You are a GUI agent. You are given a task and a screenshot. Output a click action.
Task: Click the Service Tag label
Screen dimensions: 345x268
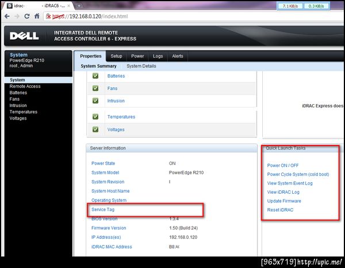pyautogui.click(x=103, y=209)
